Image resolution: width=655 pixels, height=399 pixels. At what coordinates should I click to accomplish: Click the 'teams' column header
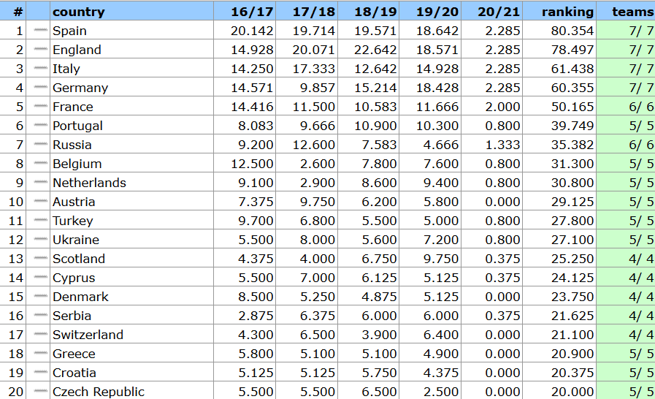click(632, 12)
